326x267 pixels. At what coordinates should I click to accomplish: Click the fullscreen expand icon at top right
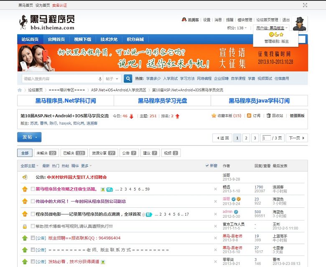pos(305,5)
